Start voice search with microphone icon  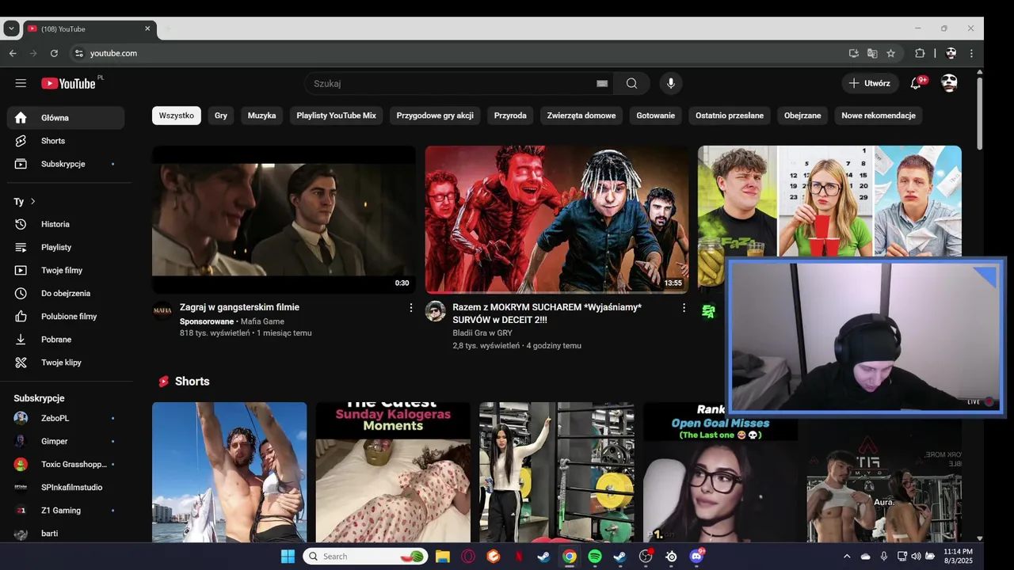click(x=671, y=83)
